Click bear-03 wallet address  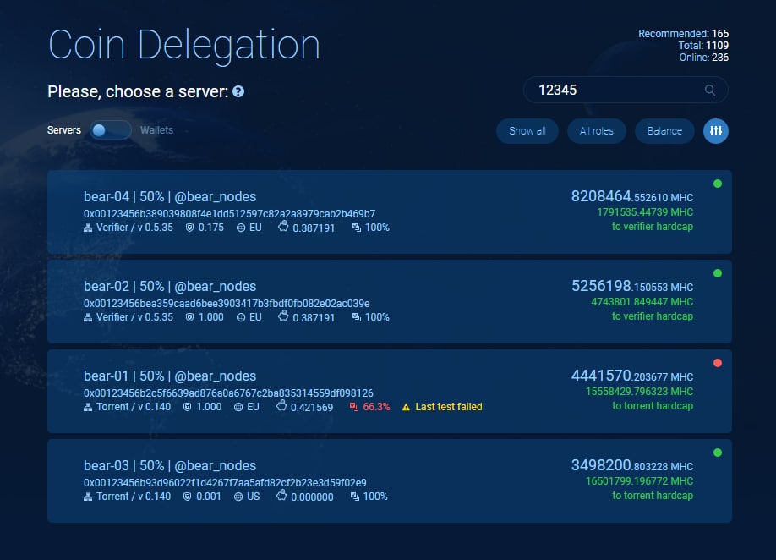click(x=225, y=483)
